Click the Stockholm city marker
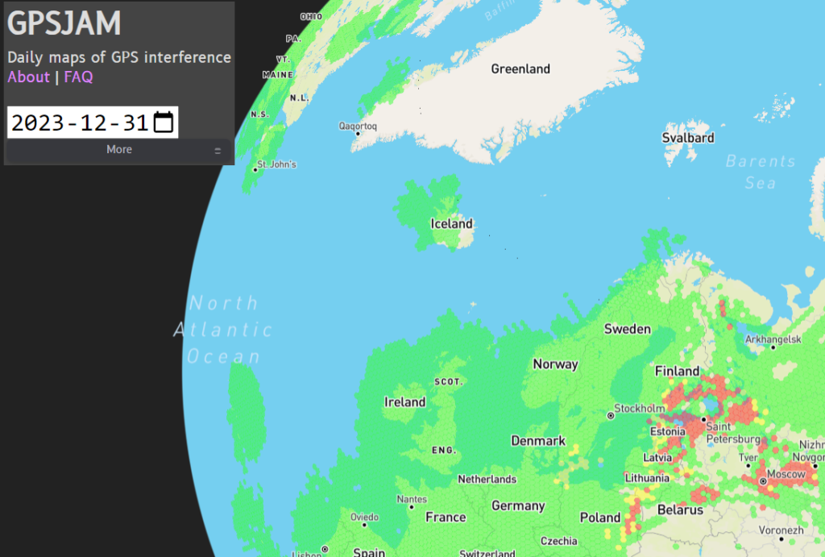The height and width of the screenshot is (557, 825). coord(611,416)
